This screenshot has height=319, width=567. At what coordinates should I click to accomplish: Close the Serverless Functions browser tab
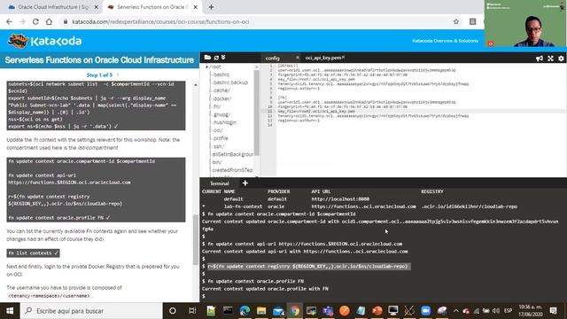tap(195, 7)
